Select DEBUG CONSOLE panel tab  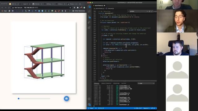[x=106, y=83]
